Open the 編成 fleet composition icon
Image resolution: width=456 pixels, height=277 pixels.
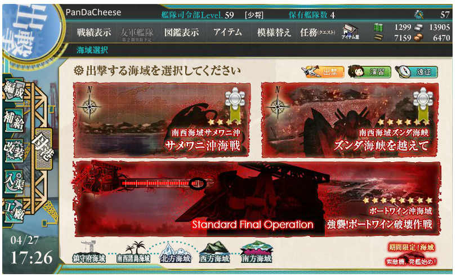[x=14, y=90]
